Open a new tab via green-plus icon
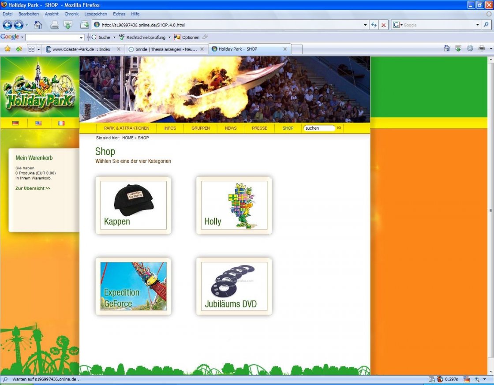Viewport: 494px width, 385px height. pyautogui.click(x=84, y=25)
